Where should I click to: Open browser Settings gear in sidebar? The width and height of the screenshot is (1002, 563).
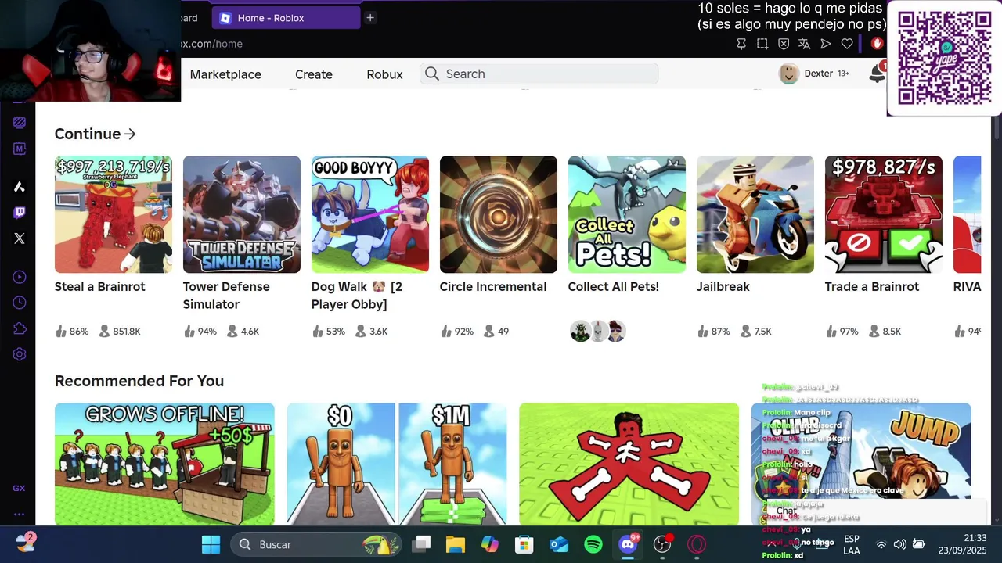tap(20, 354)
